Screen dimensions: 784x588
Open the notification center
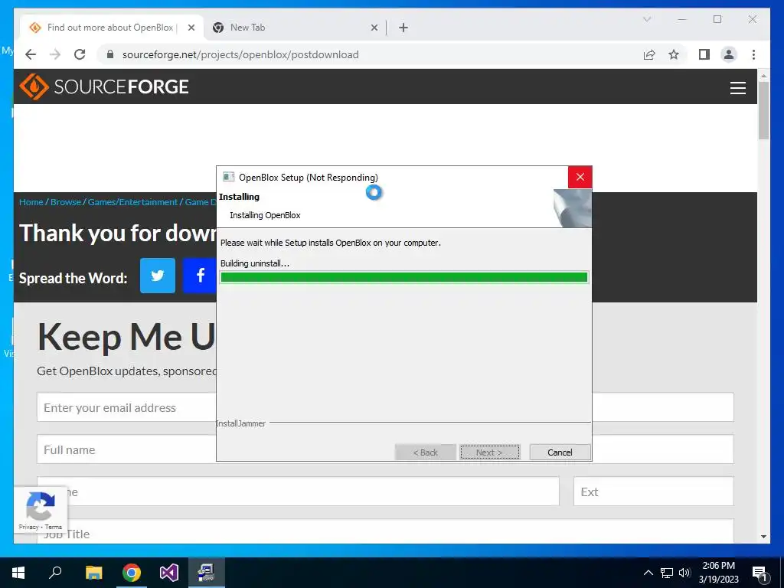pos(760,573)
